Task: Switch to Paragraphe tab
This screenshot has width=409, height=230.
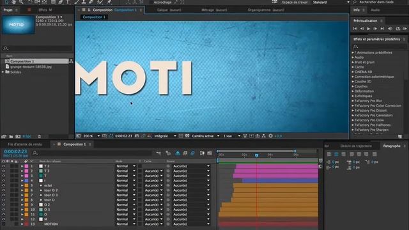Action: coord(392,146)
